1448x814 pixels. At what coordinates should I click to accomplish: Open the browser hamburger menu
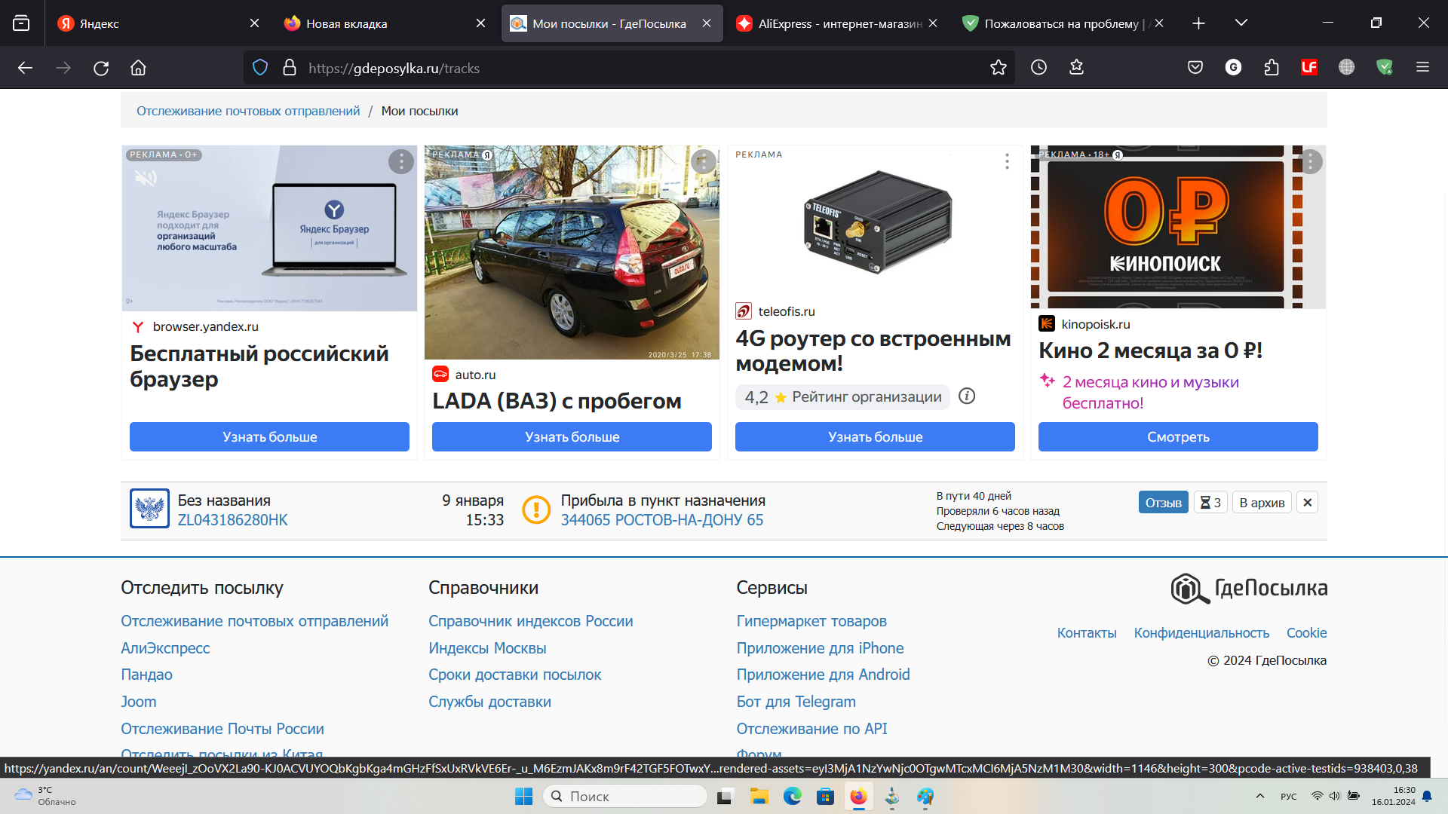[1424, 68]
